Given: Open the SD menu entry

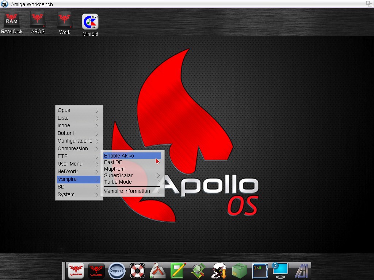Looking at the screenshot, I should (79, 187).
